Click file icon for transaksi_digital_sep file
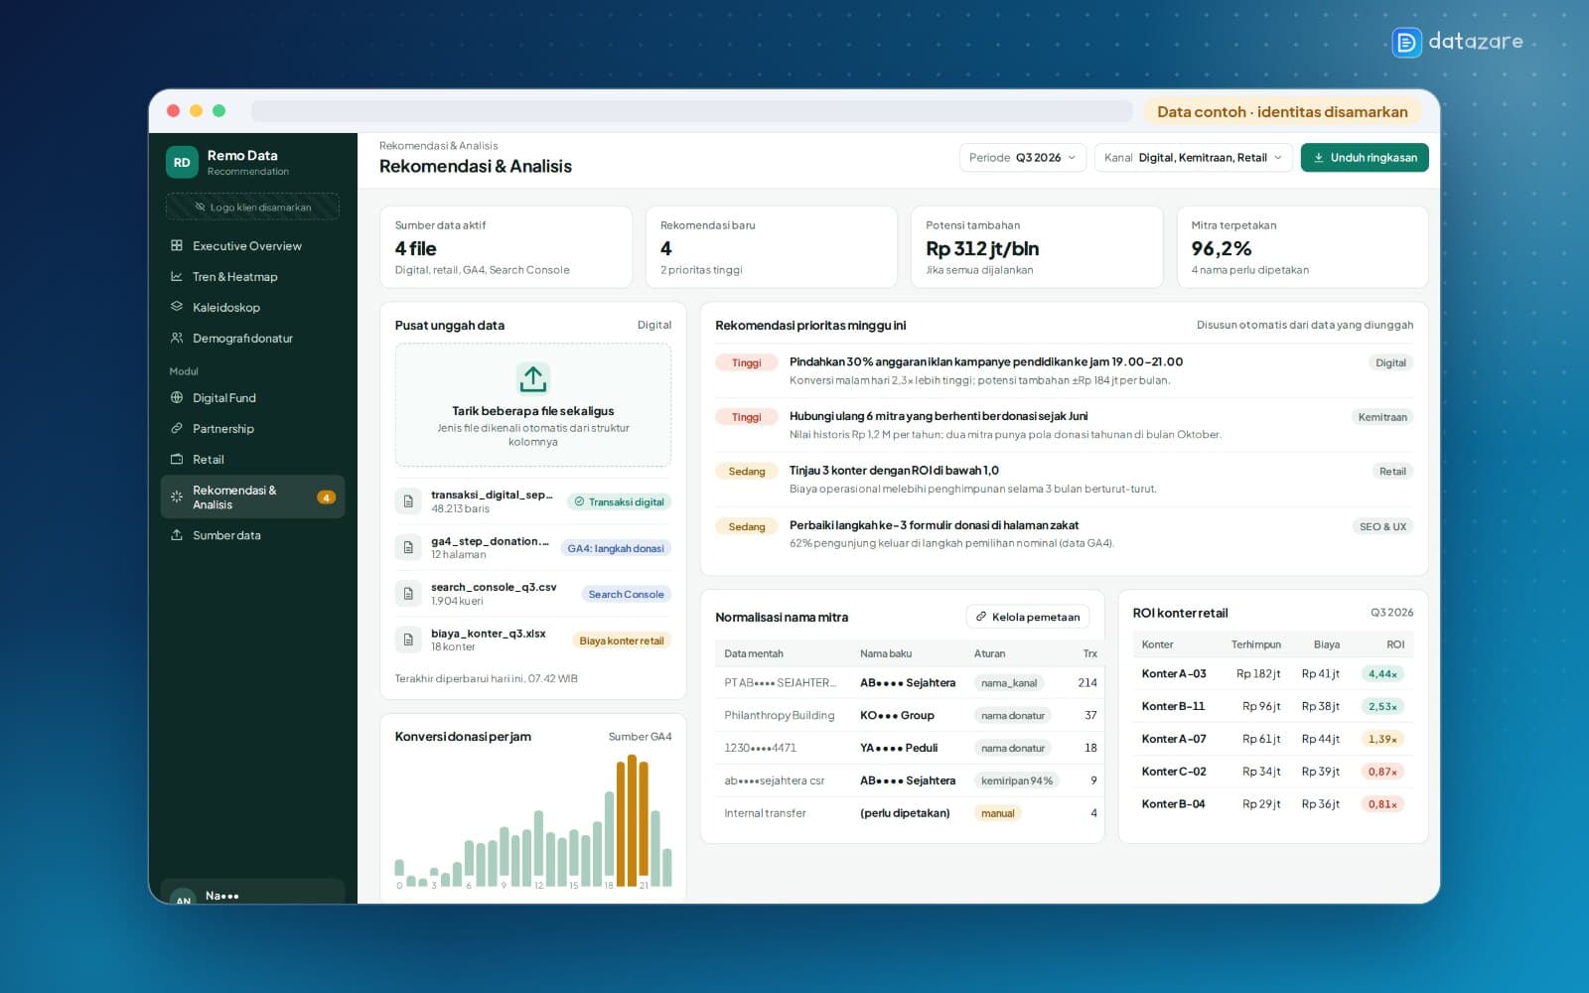This screenshot has width=1589, height=993. pos(408,501)
